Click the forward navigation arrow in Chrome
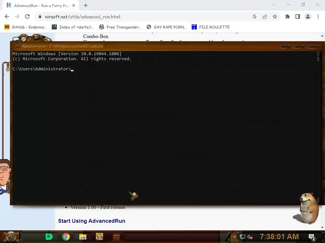Screen dimensions: 325x243 coord(17,16)
